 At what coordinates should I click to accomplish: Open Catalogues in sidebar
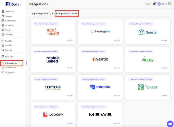pos(10,72)
